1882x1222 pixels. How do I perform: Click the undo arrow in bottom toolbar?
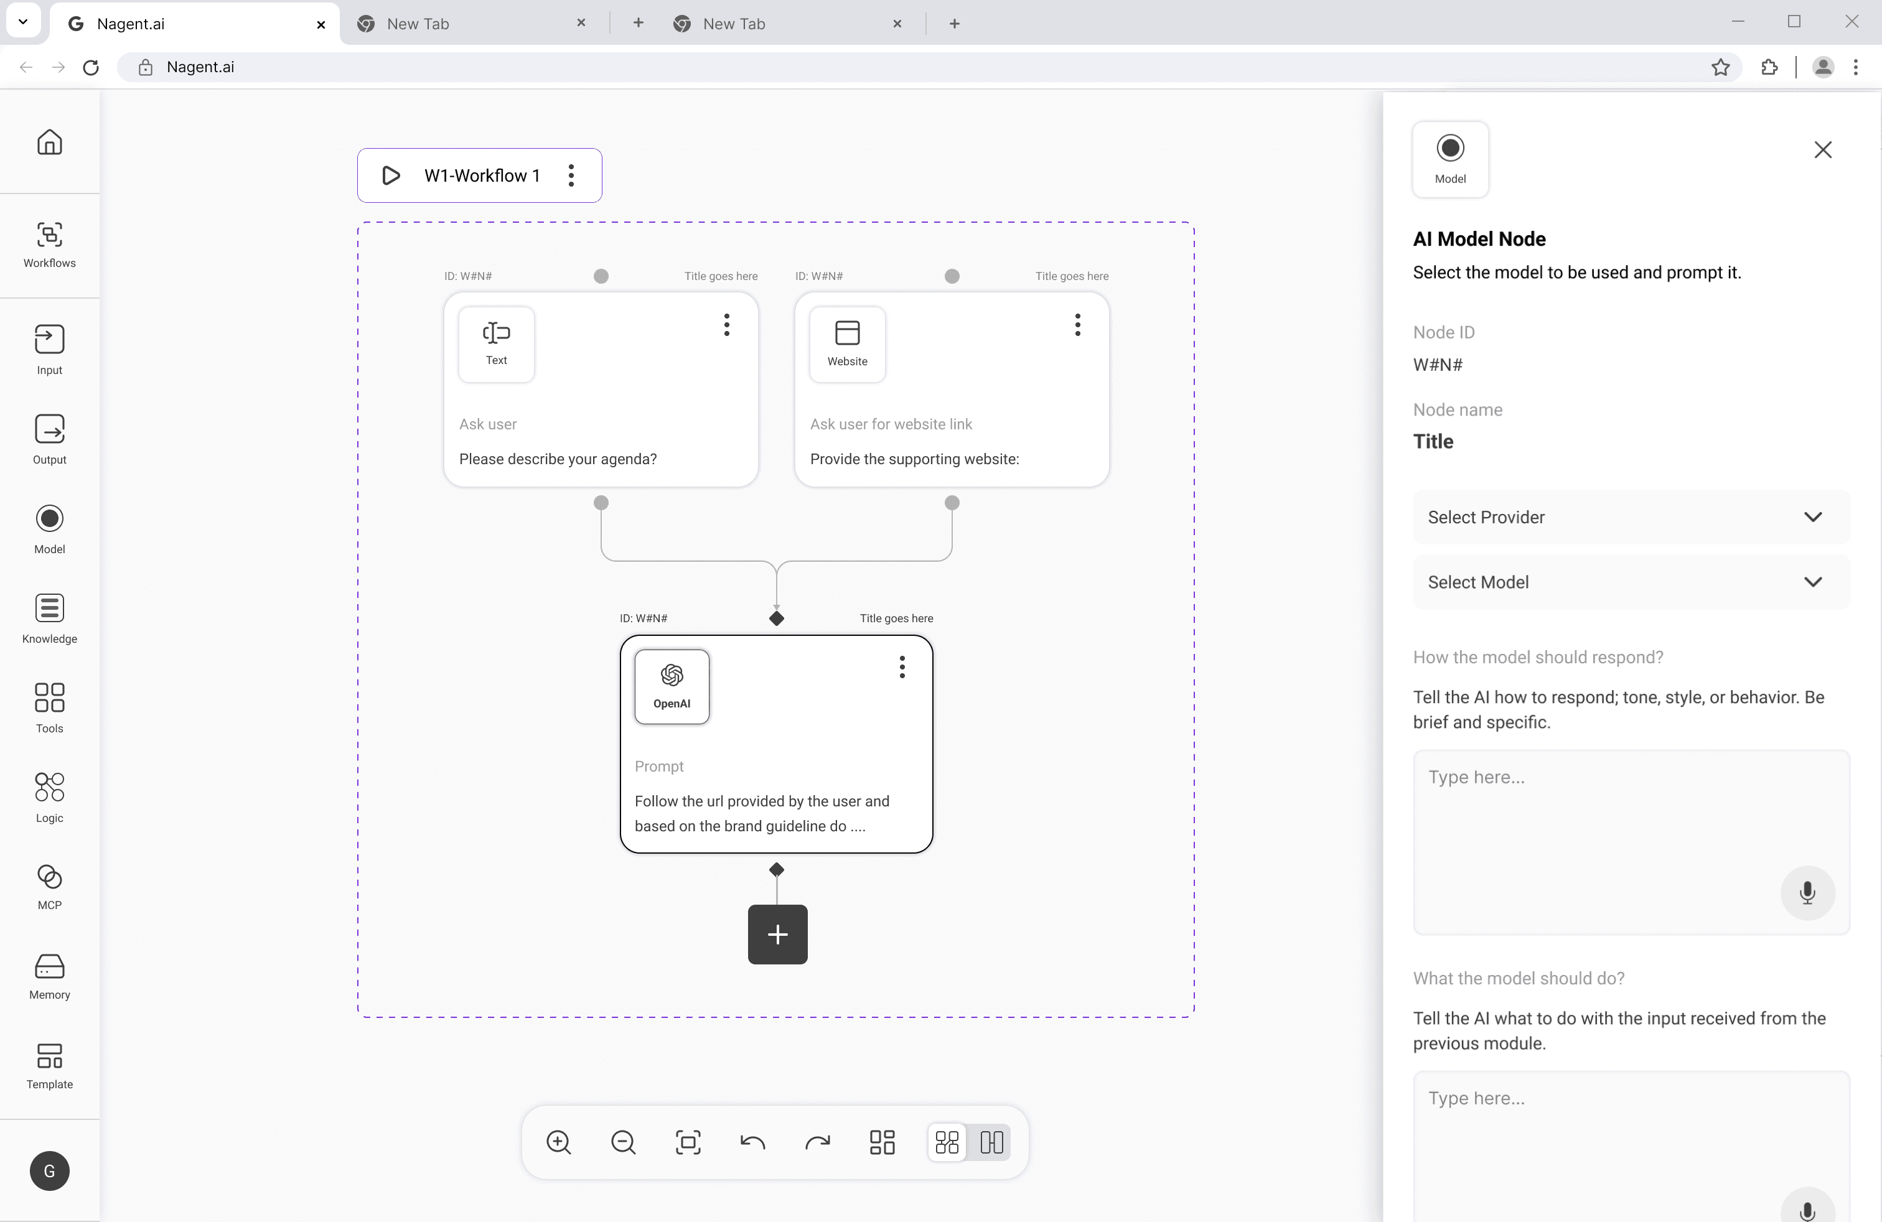point(752,1142)
